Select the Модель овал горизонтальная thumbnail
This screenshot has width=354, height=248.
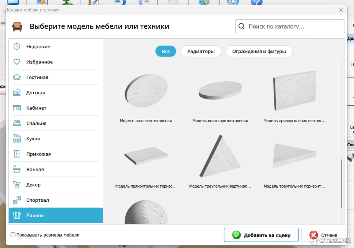click(x=220, y=91)
